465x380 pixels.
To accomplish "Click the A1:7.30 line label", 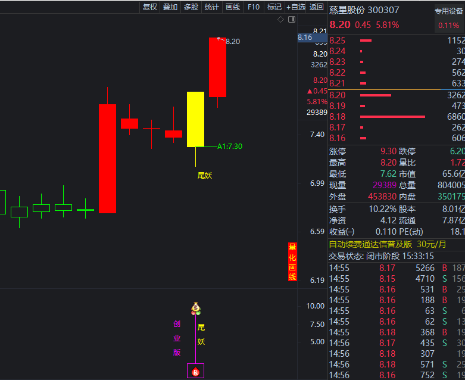I will click(x=230, y=147).
